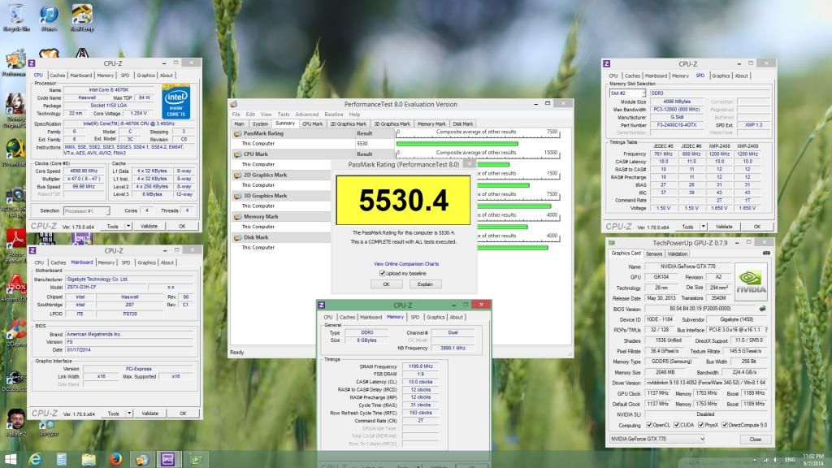Launch Firefox from the taskbar
This screenshot has height=468, width=832.
tap(115, 459)
